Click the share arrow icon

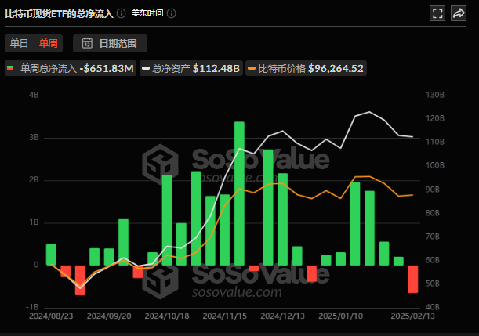tap(459, 13)
